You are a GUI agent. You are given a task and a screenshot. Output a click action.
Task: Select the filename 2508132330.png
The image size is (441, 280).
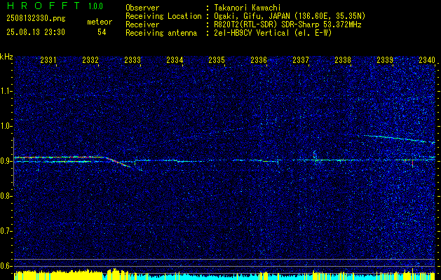[x=36, y=19]
